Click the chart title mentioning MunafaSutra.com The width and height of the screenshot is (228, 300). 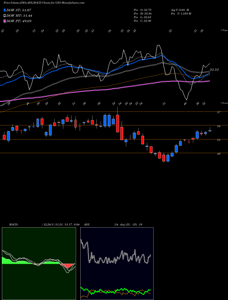tap(44, 3)
